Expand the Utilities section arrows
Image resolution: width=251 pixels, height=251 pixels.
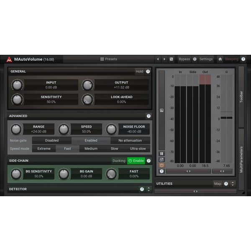(233, 184)
